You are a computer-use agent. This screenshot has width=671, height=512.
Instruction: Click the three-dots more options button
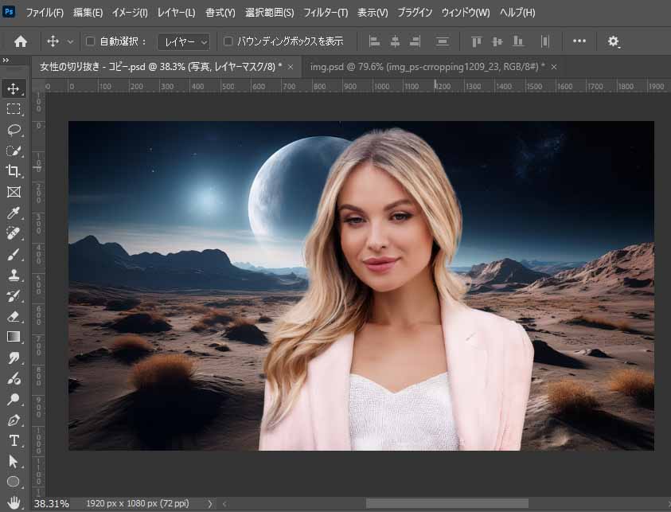pyautogui.click(x=579, y=41)
